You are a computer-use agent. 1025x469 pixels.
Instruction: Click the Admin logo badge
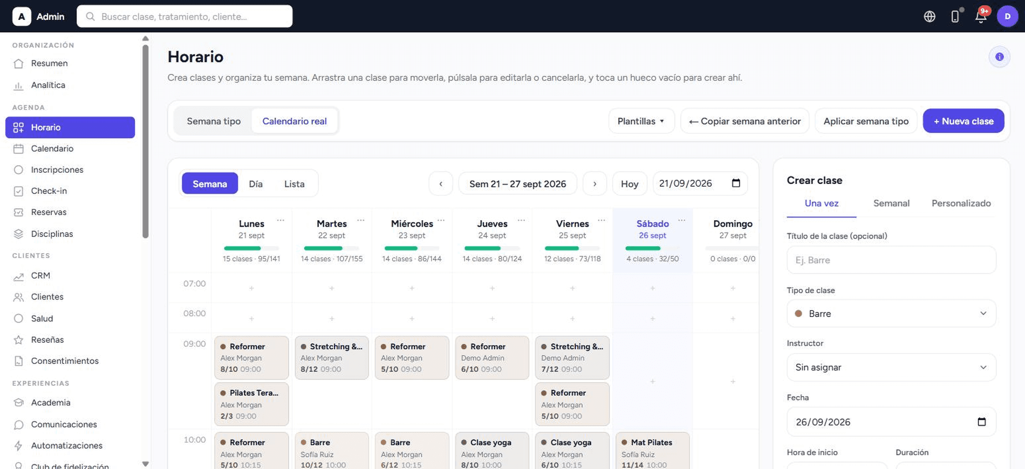(22, 16)
